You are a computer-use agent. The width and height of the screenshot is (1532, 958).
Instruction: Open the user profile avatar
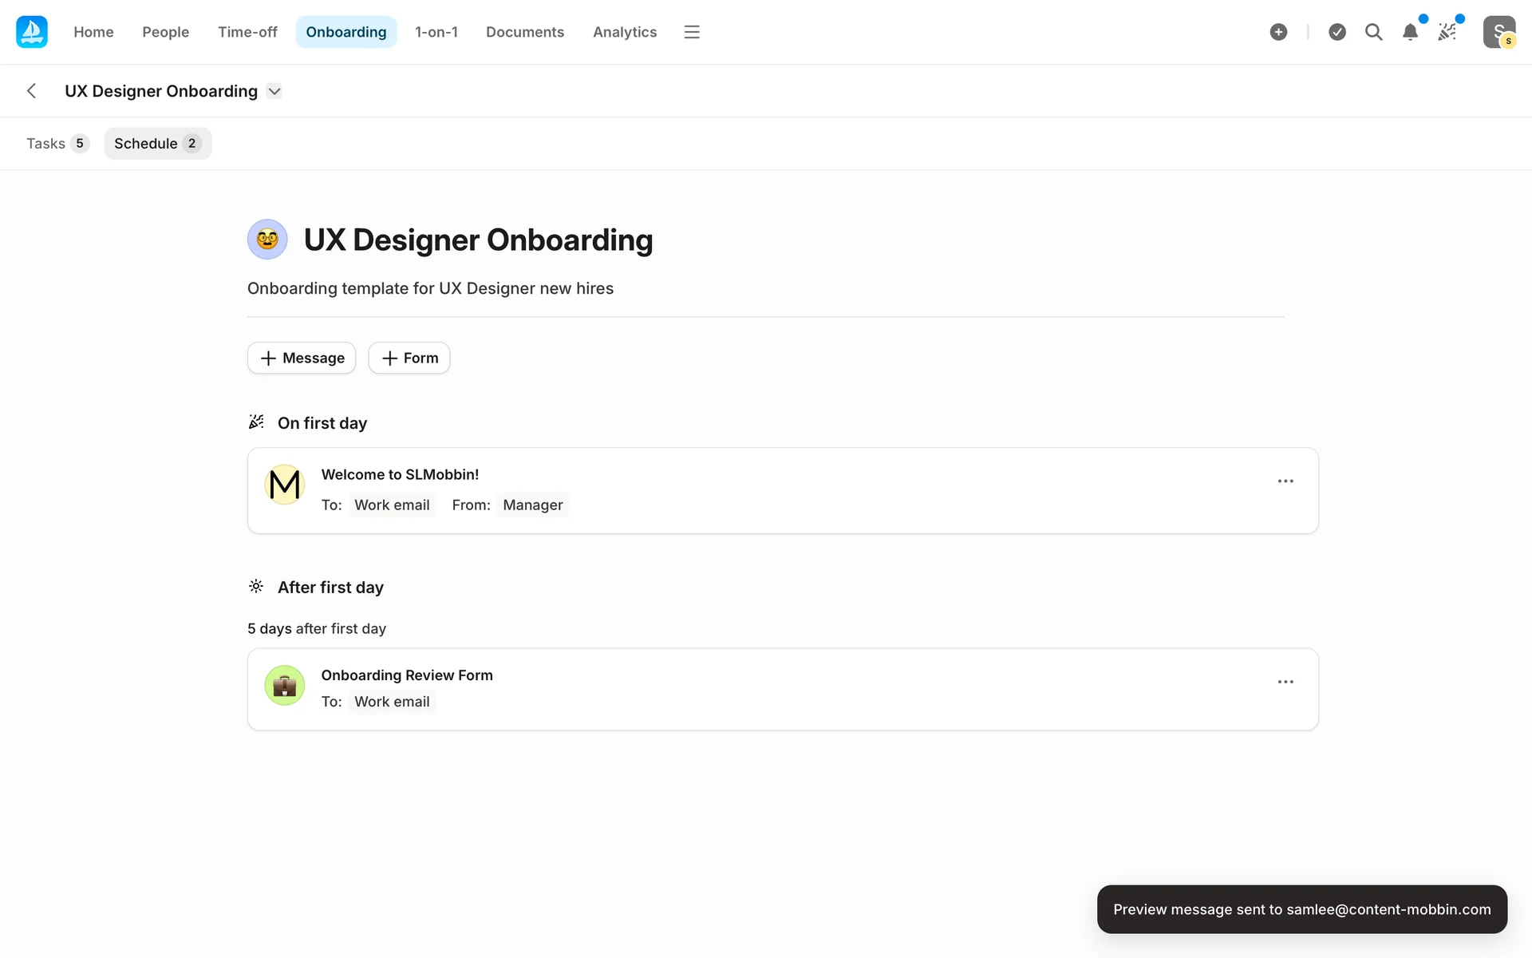(x=1498, y=32)
